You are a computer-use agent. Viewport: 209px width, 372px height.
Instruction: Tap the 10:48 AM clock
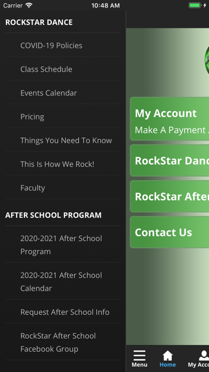pos(106,5)
